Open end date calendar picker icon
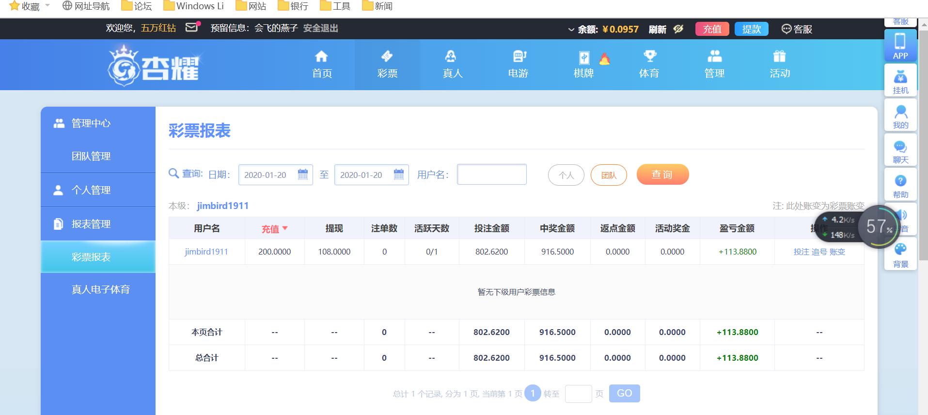Screen dimensions: 928x415 click(x=399, y=175)
